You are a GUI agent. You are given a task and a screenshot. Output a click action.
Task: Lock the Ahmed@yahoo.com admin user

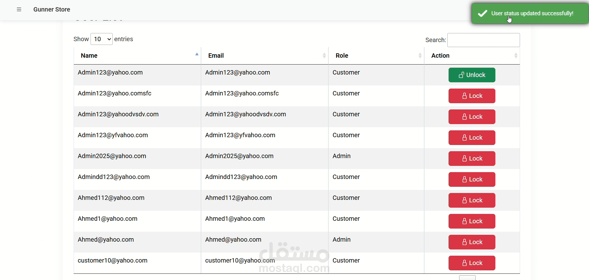(472, 242)
